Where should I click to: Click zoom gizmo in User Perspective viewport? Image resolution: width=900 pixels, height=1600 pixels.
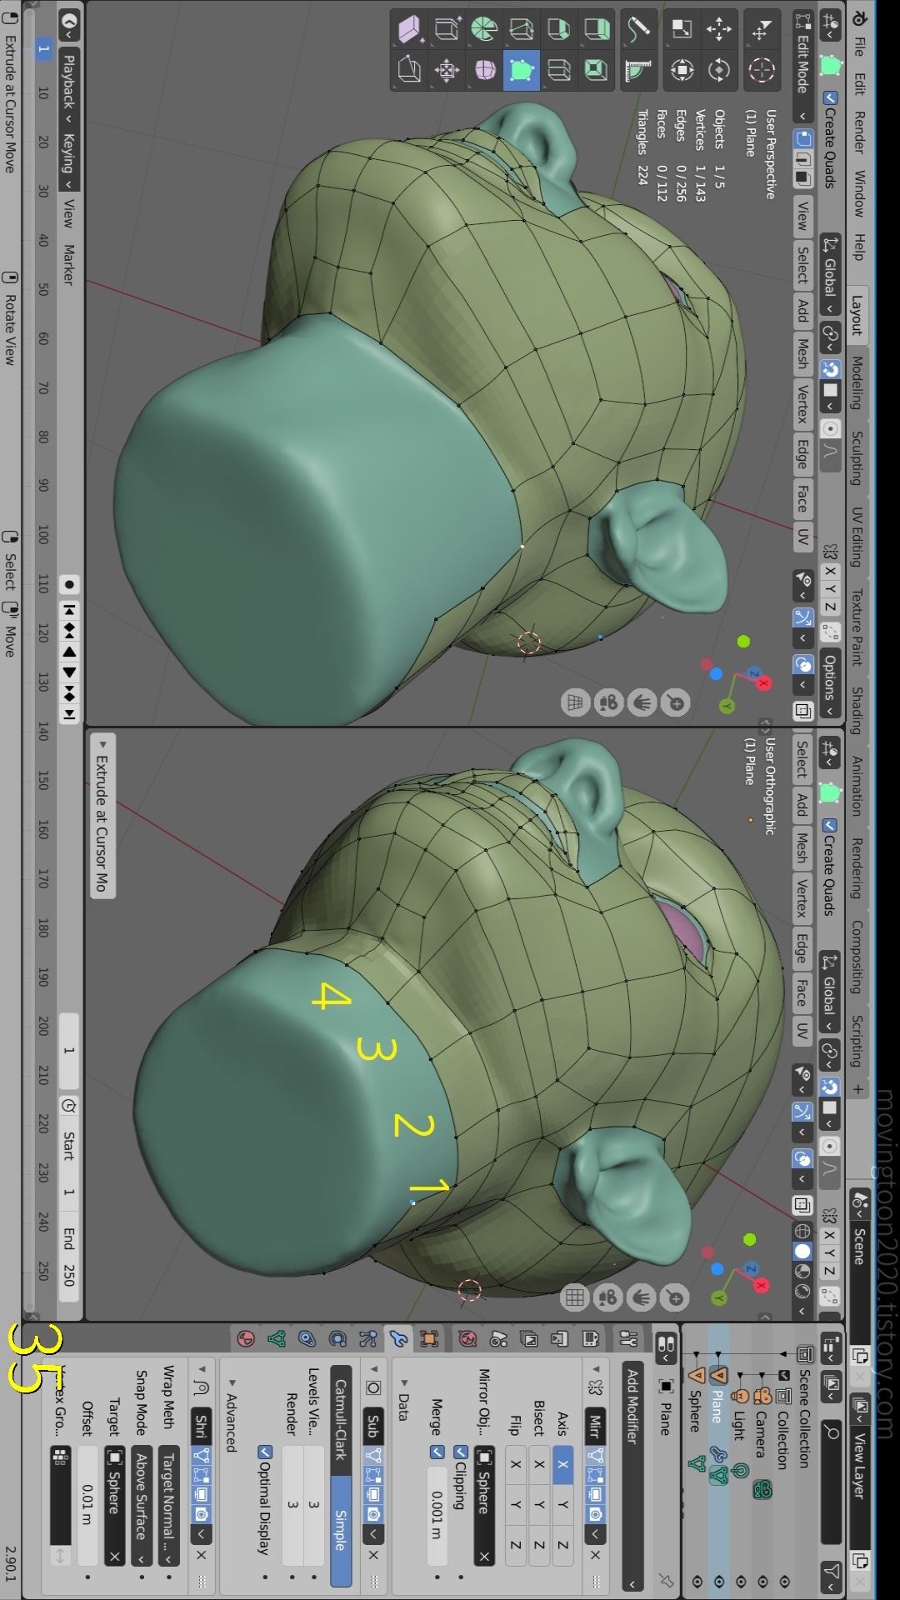[x=676, y=703]
